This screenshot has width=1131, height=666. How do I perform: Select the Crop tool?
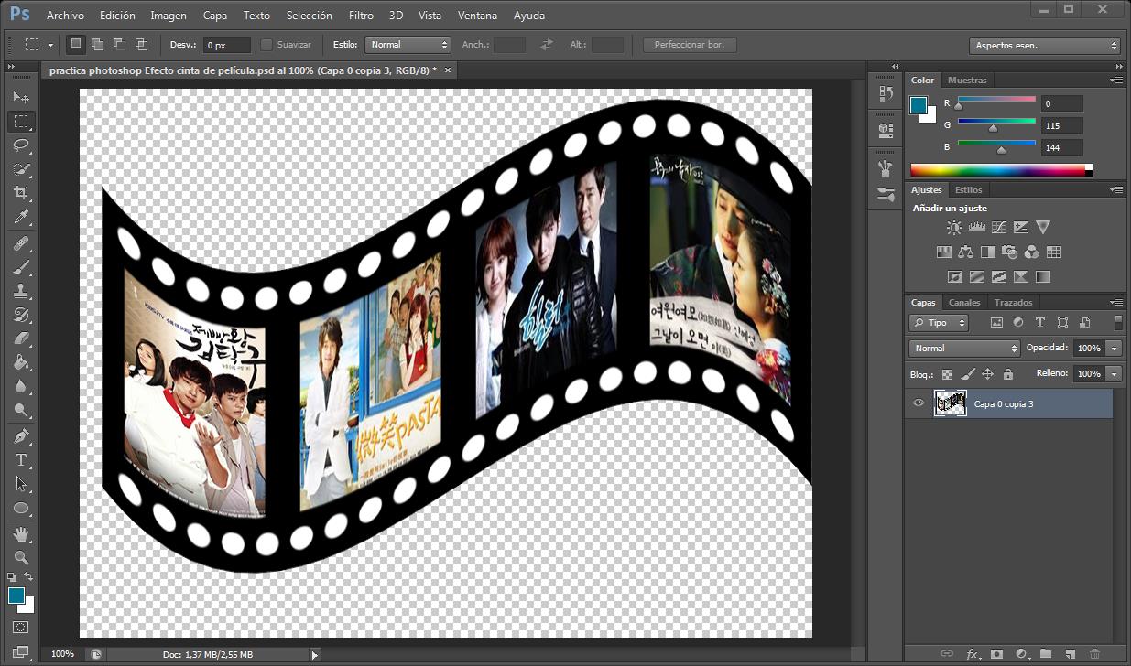[x=21, y=193]
